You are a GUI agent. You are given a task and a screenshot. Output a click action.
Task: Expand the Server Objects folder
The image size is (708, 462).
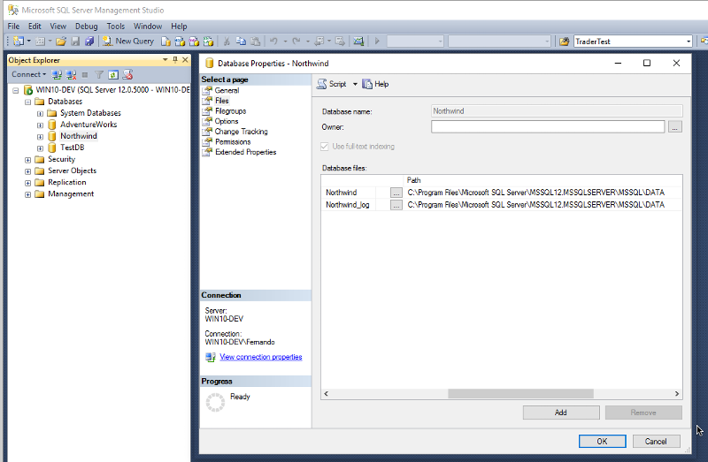(28, 171)
